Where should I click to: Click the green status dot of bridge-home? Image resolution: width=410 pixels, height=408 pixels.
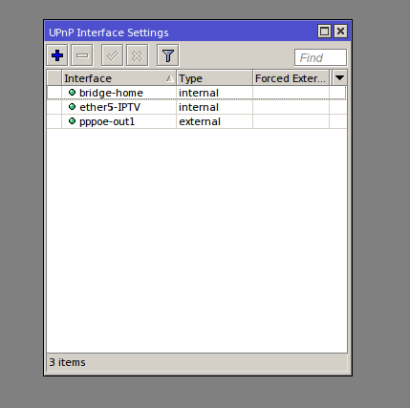[x=73, y=93]
